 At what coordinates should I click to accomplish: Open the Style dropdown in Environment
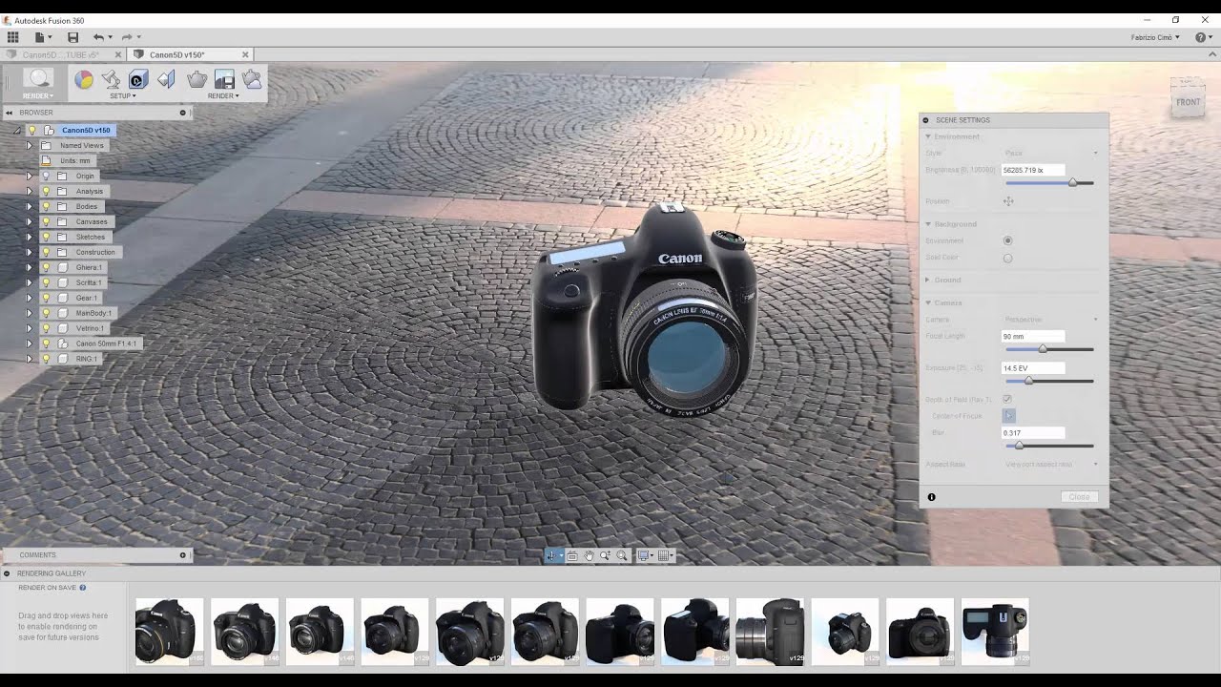1050,153
